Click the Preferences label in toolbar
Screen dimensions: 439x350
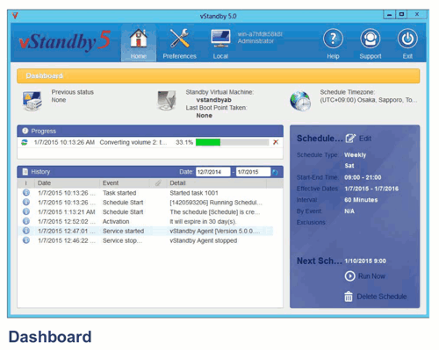click(179, 56)
